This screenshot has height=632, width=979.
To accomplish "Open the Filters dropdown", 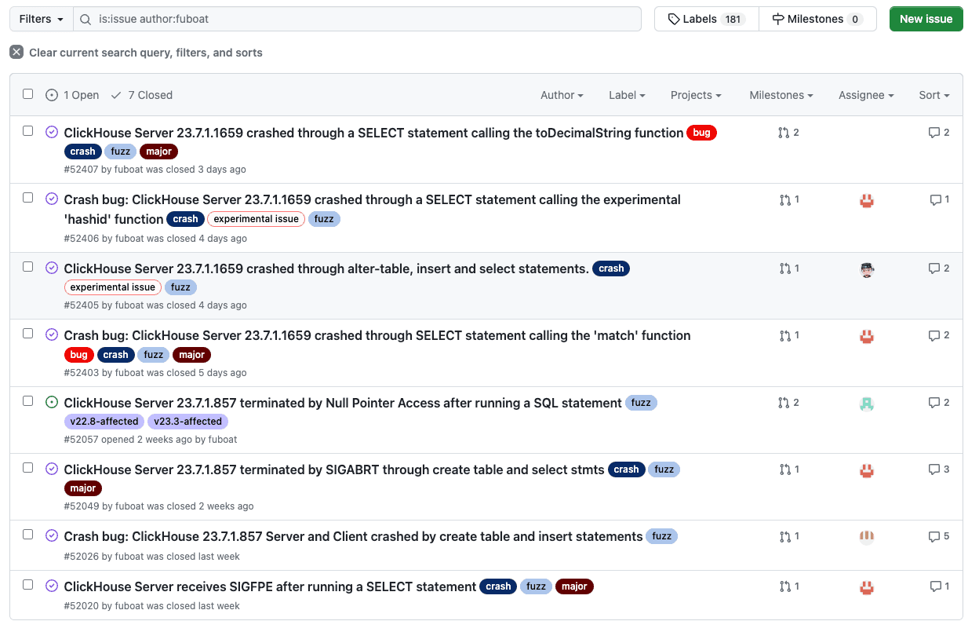I will pos(41,19).
